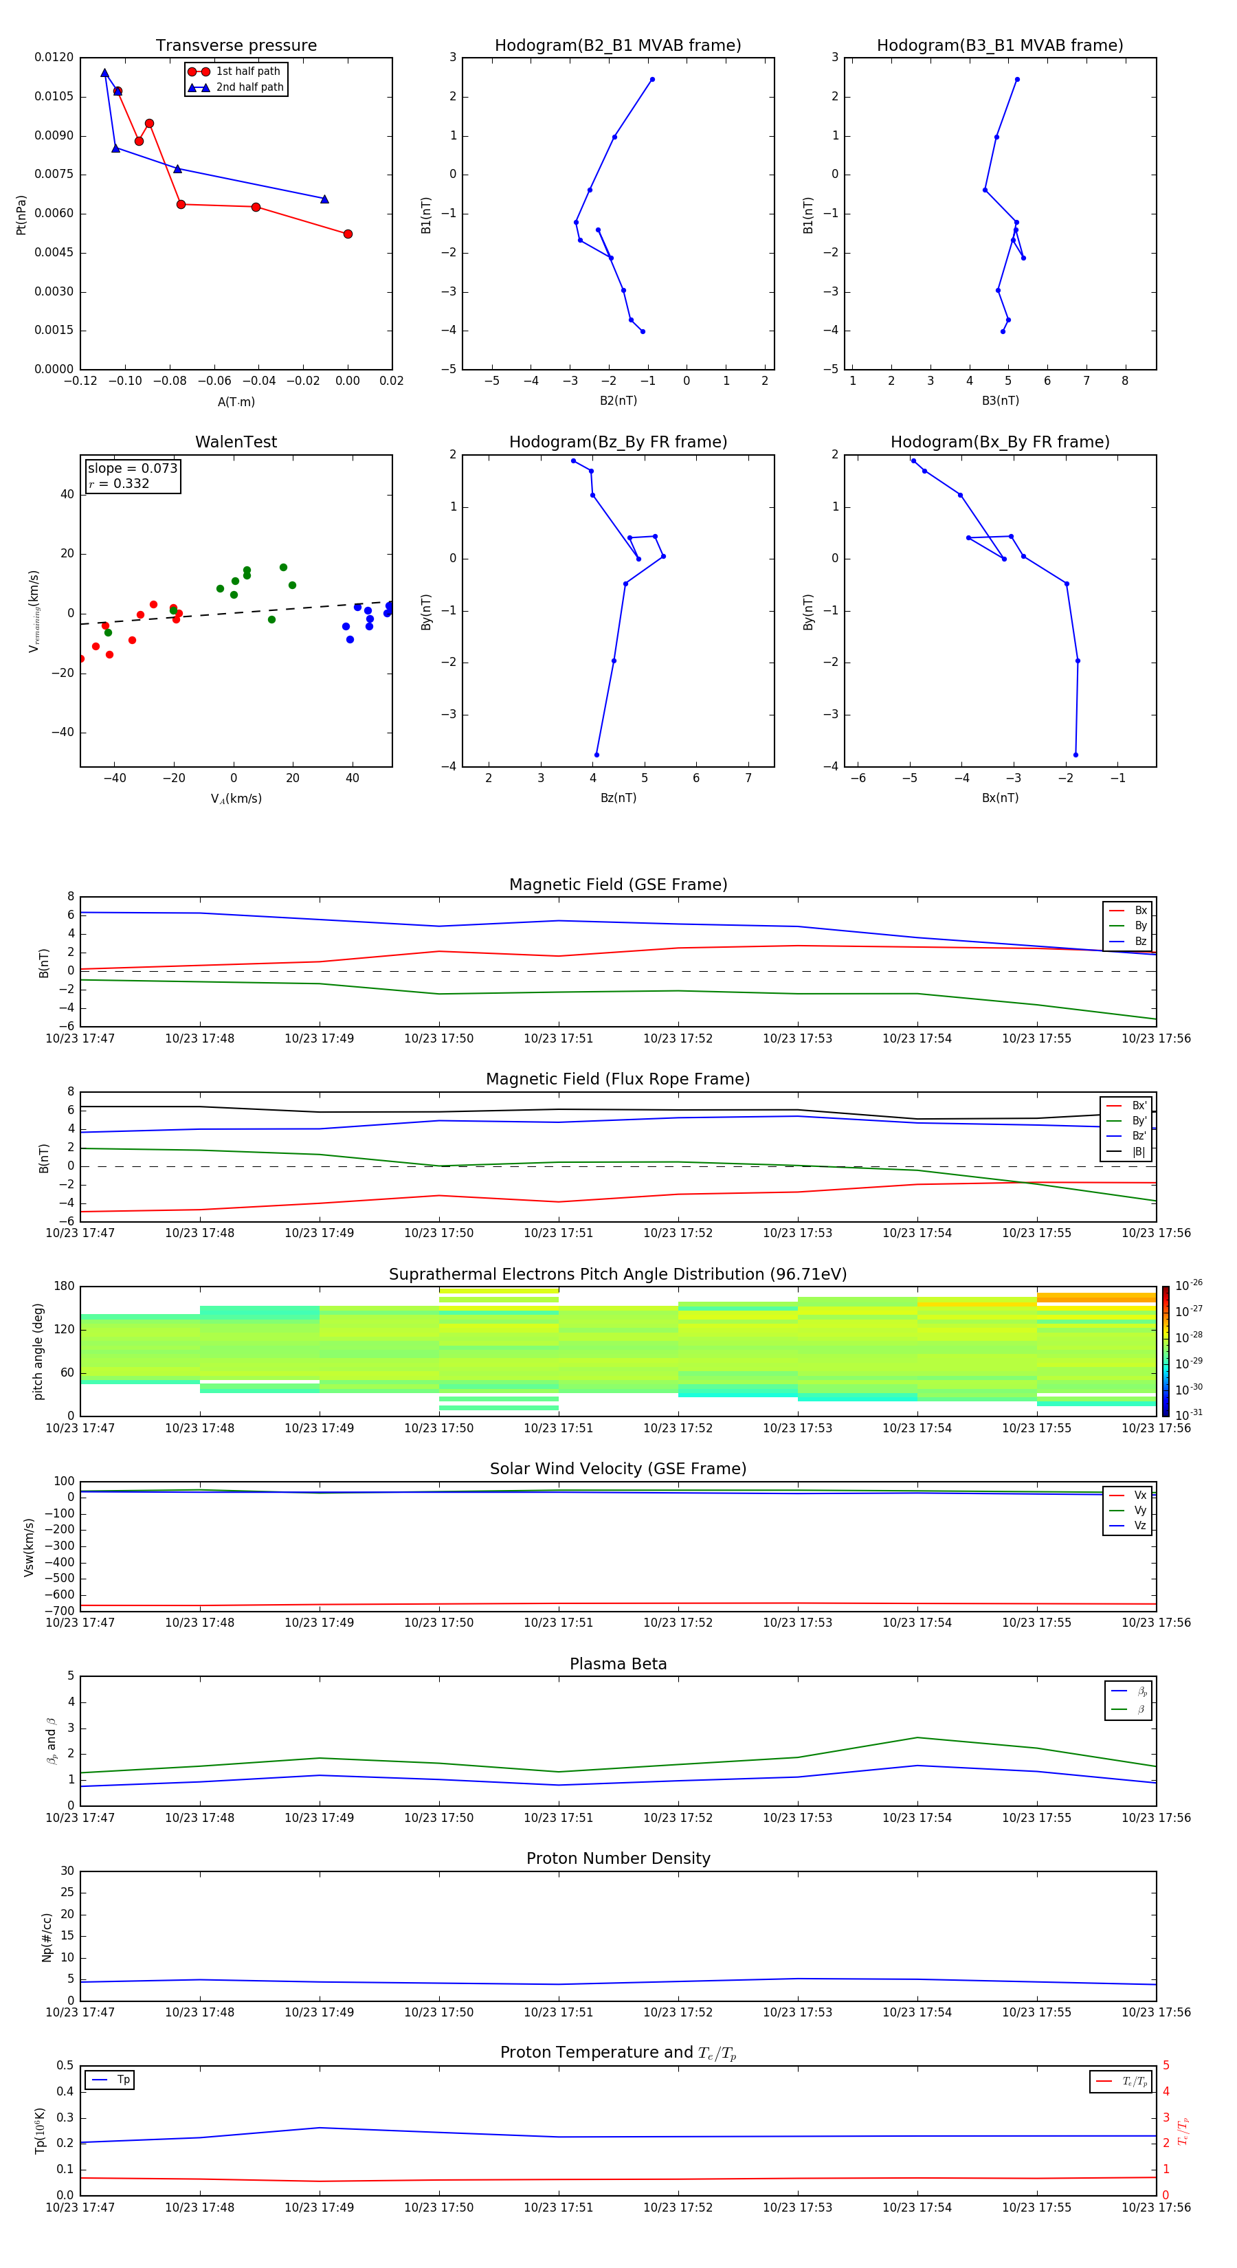Screen dimensions: 1237x2268
Task: Click the '|B|' legend entry in Flux Rope panel
Action: point(1127,1152)
